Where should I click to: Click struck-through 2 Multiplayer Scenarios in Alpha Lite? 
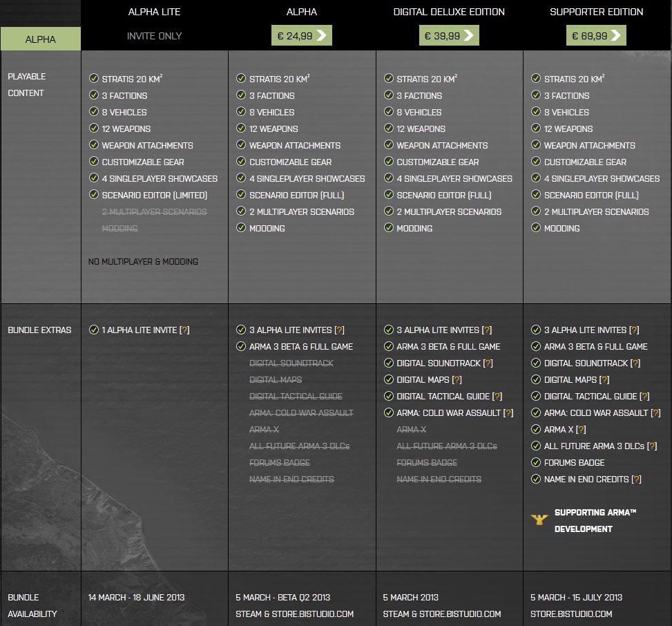(154, 212)
